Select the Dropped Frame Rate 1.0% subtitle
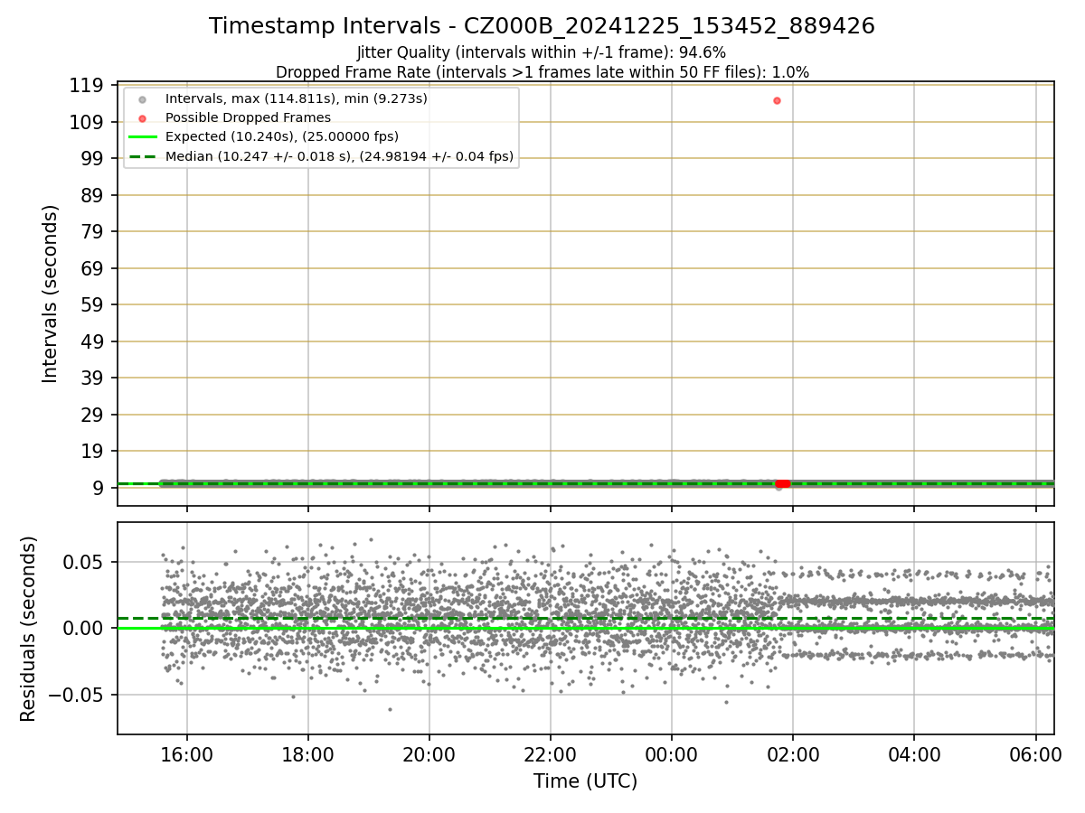 coord(542,71)
